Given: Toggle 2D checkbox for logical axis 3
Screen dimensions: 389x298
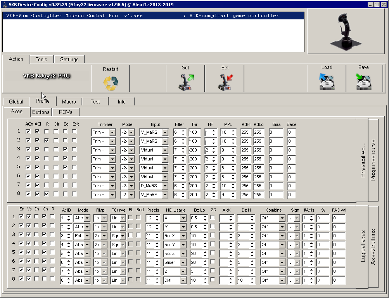Looking at the screenshot, I should click(213, 235).
